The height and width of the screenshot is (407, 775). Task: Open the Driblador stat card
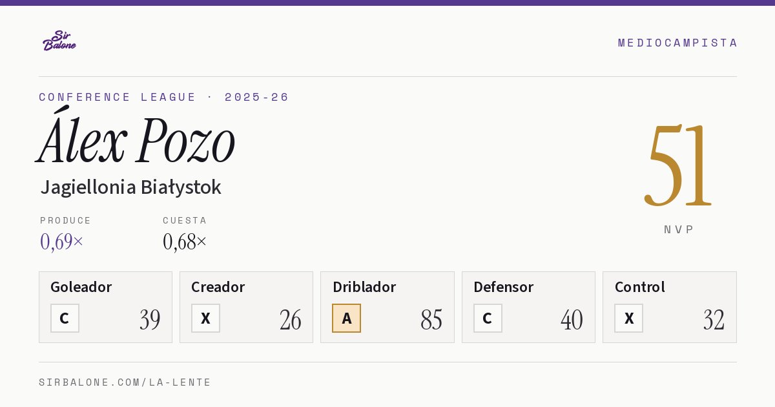387,307
